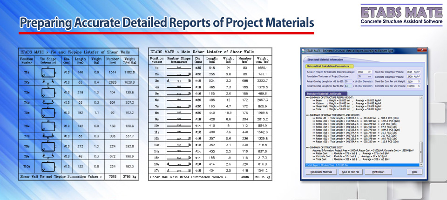447x200 pixels.
Task: Click the Steel Bar Cost Per unit Weight field
Action: coord(413,81)
